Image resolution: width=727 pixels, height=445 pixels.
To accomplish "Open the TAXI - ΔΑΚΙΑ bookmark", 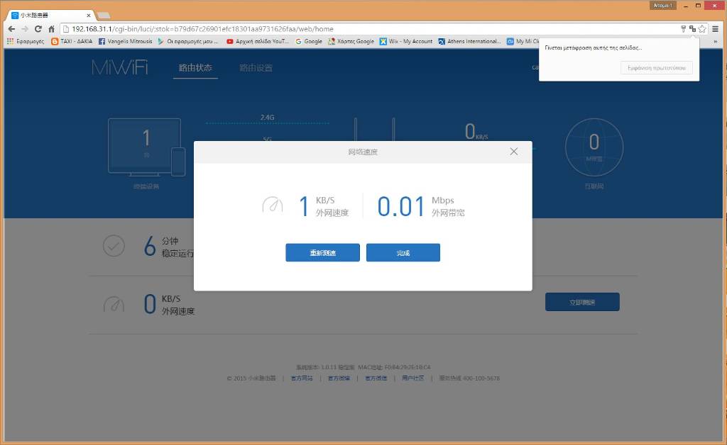I will tap(72, 42).
